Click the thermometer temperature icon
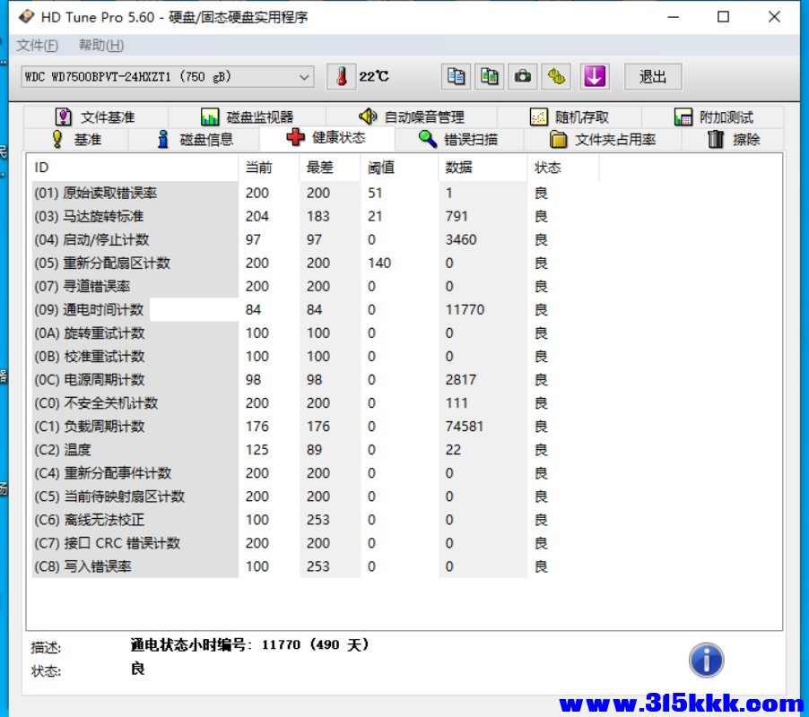This screenshot has width=809, height=717. pyautogui.click(x=341, y=77)
